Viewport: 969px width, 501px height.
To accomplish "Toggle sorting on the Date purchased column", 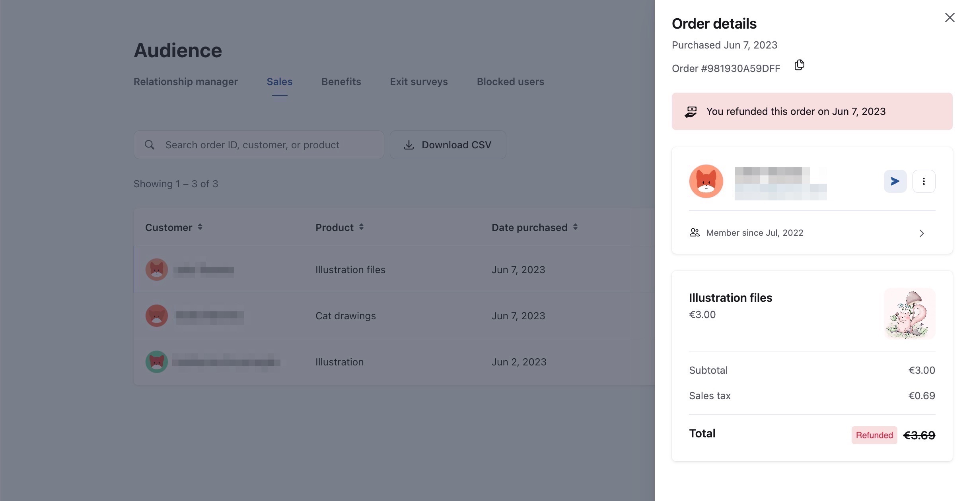I will pyautogui.click(x=575, y=227).
